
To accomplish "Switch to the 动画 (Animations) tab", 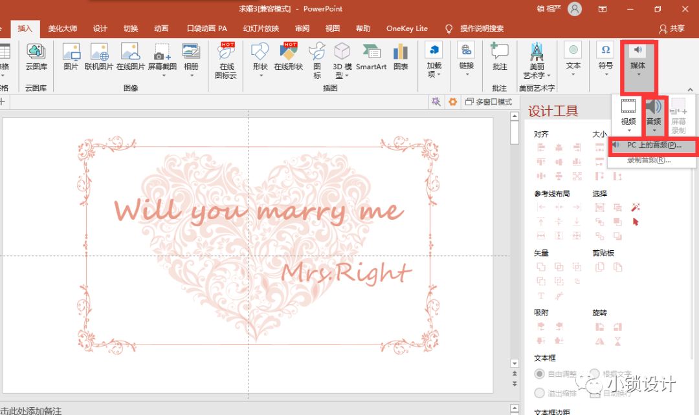I will click(x=161, y=28).
